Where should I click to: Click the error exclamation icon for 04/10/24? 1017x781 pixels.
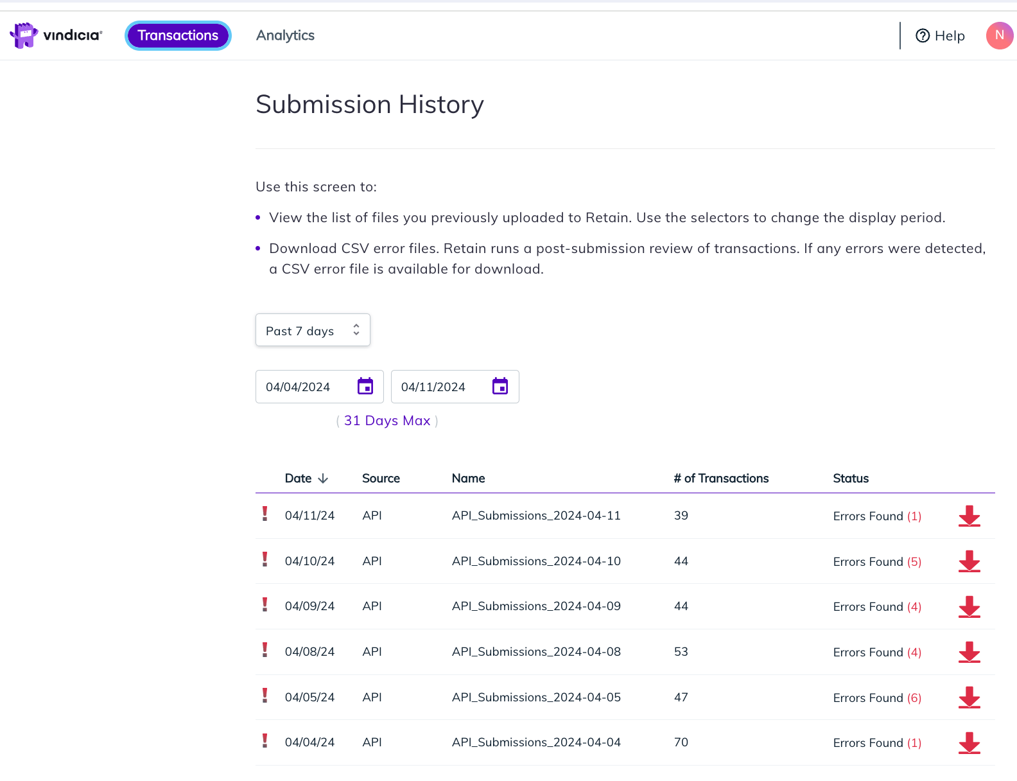click(265, 559)
